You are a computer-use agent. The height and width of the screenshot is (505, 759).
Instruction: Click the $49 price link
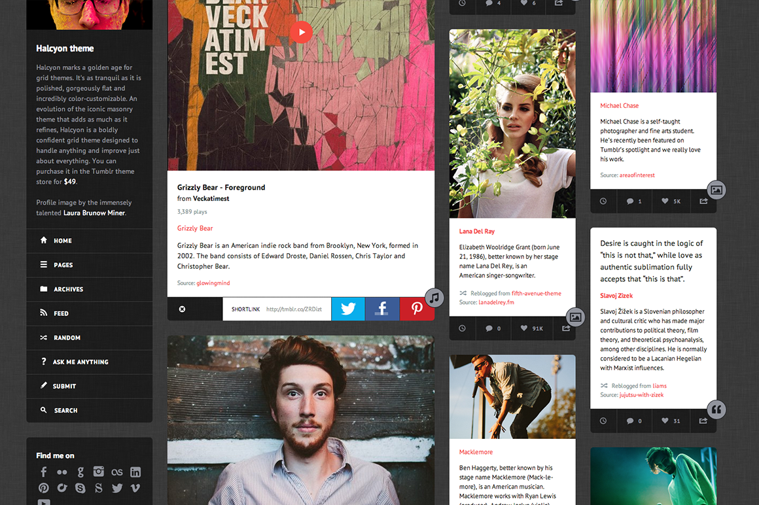tap(70, 182)
